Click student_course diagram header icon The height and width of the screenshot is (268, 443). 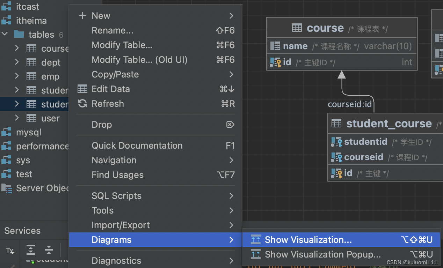(336, 124)
